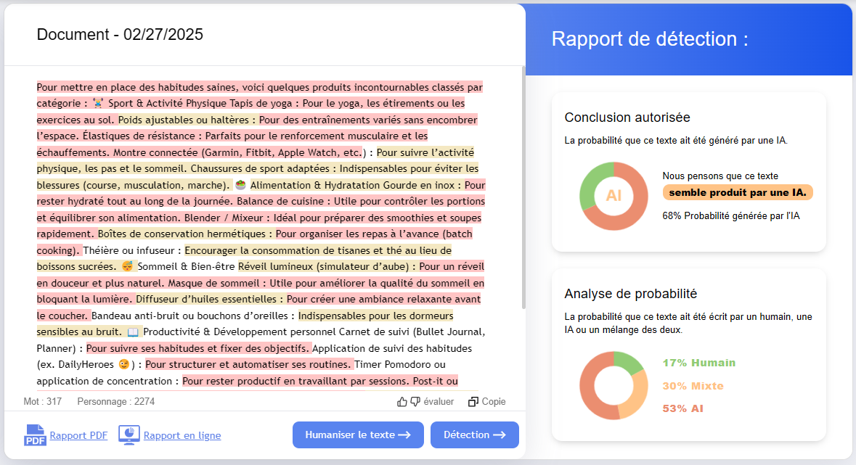Click the AI label inside the conclusion donut

(614, 196)
